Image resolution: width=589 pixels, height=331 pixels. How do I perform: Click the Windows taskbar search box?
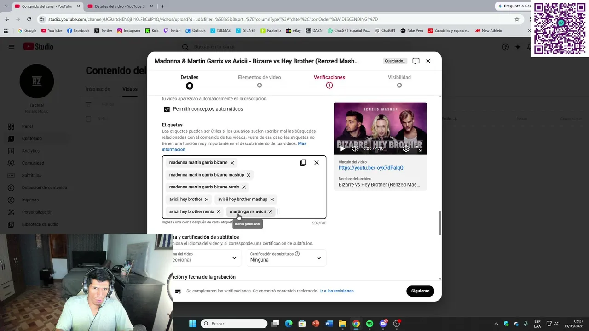click(235, 324)
